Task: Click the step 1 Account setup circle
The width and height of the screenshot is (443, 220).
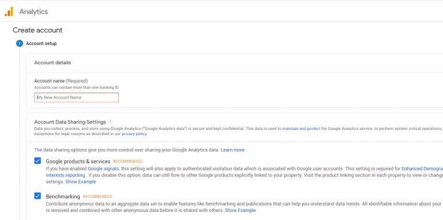Action: pyautogui.click(x=20, y=43)
